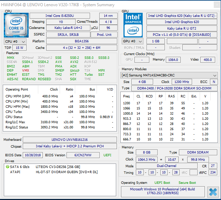Click the VMX feature flag in red
The height and width of the screenshot is (200, 221).
click(x=26, y=70)
